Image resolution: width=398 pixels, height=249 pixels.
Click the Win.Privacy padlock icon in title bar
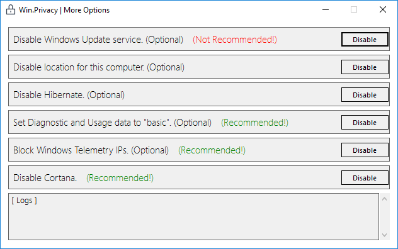(x=11, y=10)
